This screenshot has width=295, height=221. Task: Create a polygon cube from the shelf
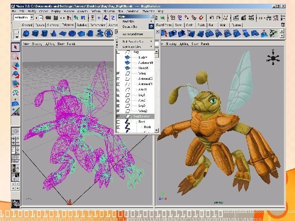(35, 34)
